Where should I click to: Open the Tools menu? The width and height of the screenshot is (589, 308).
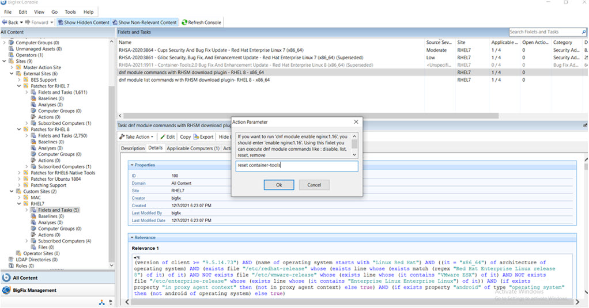coord(70,12)
